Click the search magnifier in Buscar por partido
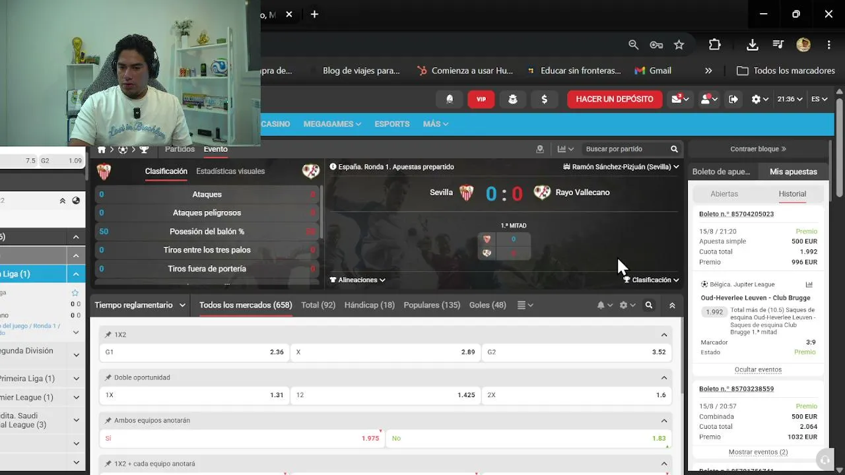845x475 pixels. [x=674, y=149]
